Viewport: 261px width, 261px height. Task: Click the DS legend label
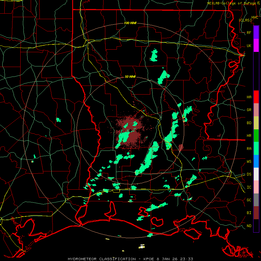[249, 174]
